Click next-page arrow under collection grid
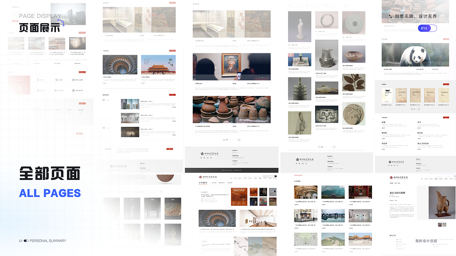This screenshot has height=256, width=456. [x=334, y=147]
